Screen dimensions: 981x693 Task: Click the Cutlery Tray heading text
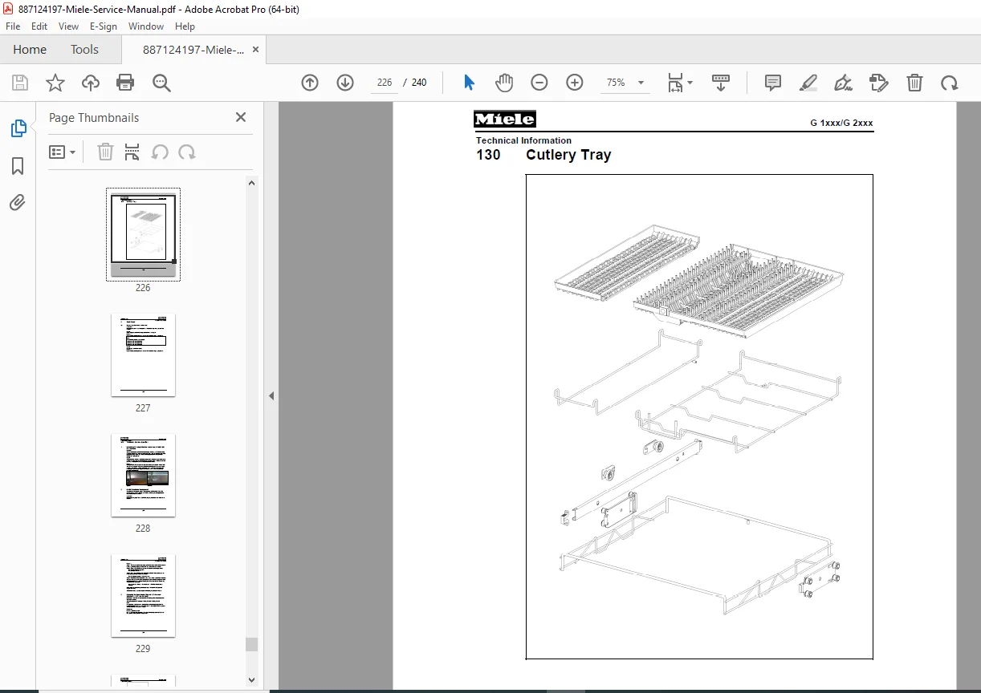568,155
